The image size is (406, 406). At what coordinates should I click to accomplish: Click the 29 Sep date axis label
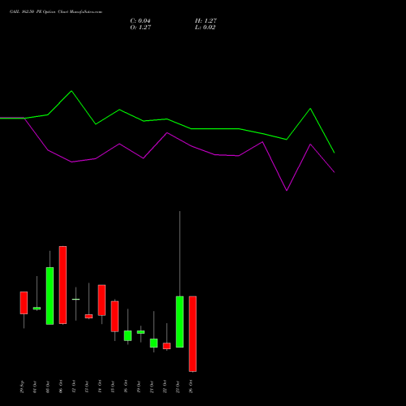22,387
